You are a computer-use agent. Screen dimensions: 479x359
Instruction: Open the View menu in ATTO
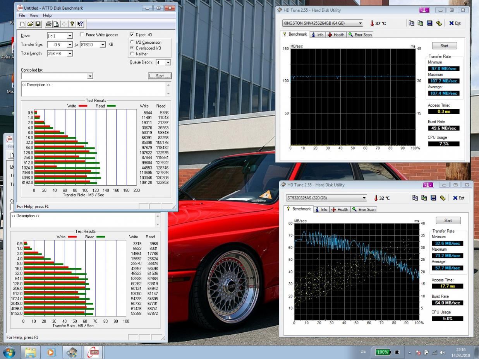pyautogui.click(x=34, y=15)
